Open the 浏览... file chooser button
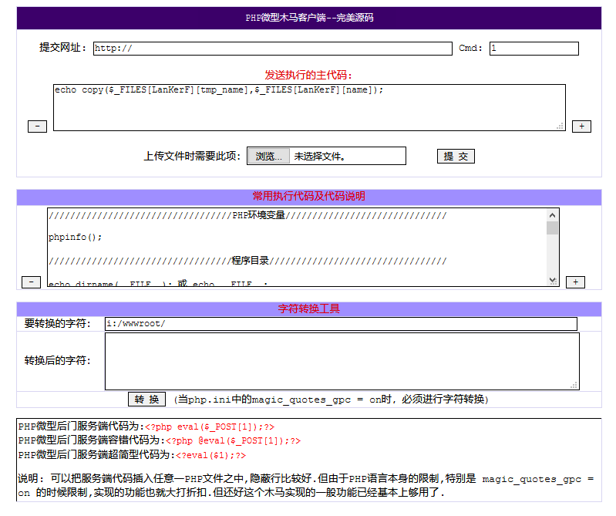This screenshot has height=516, width=616. pyautogui.click(x=269, y=156)
